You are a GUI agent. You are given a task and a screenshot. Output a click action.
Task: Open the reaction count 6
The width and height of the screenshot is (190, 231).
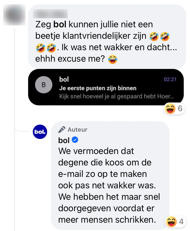click(180, 109)
